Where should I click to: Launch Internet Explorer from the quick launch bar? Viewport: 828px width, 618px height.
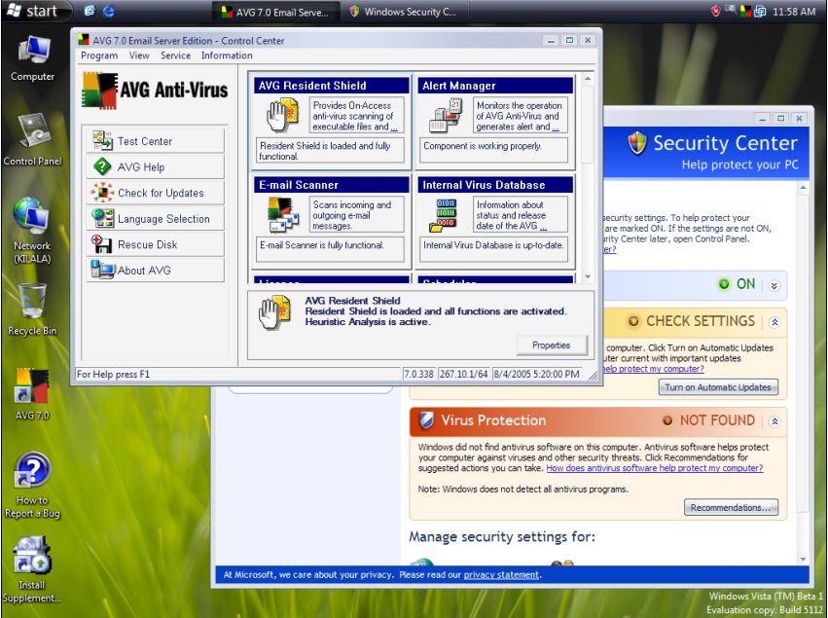(x=109, y=11)
